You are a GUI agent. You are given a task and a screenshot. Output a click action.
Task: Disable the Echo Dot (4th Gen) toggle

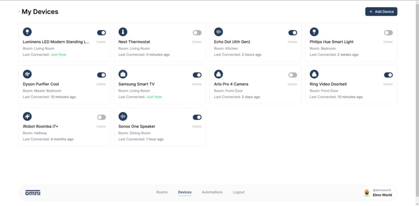click(293, 33)
